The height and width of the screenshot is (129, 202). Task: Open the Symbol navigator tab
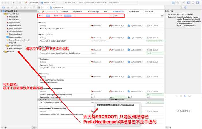pos(8,8)
